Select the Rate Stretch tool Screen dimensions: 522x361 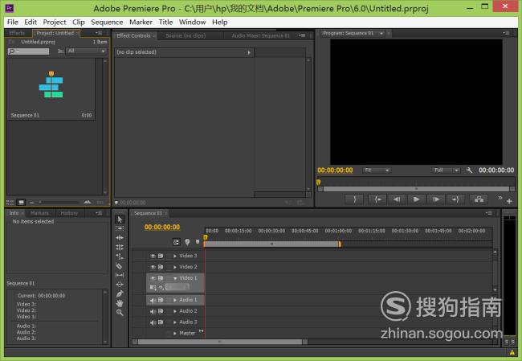(120, 256)
